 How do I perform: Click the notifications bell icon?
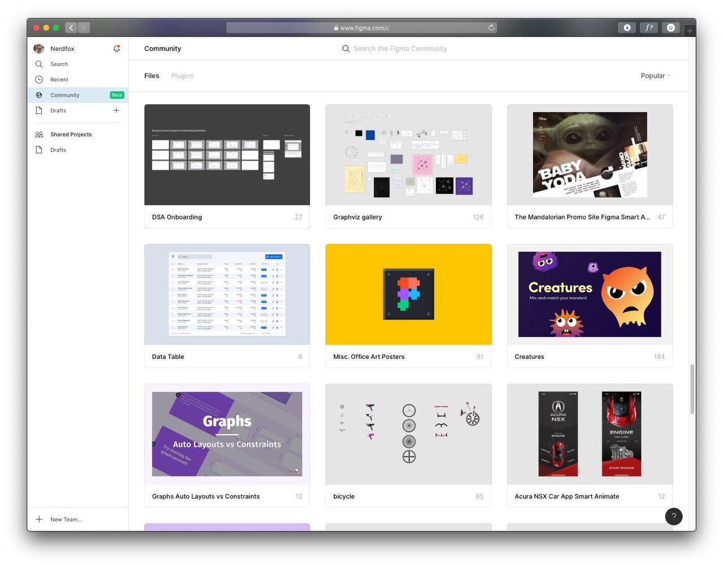[x=116, y=49]
